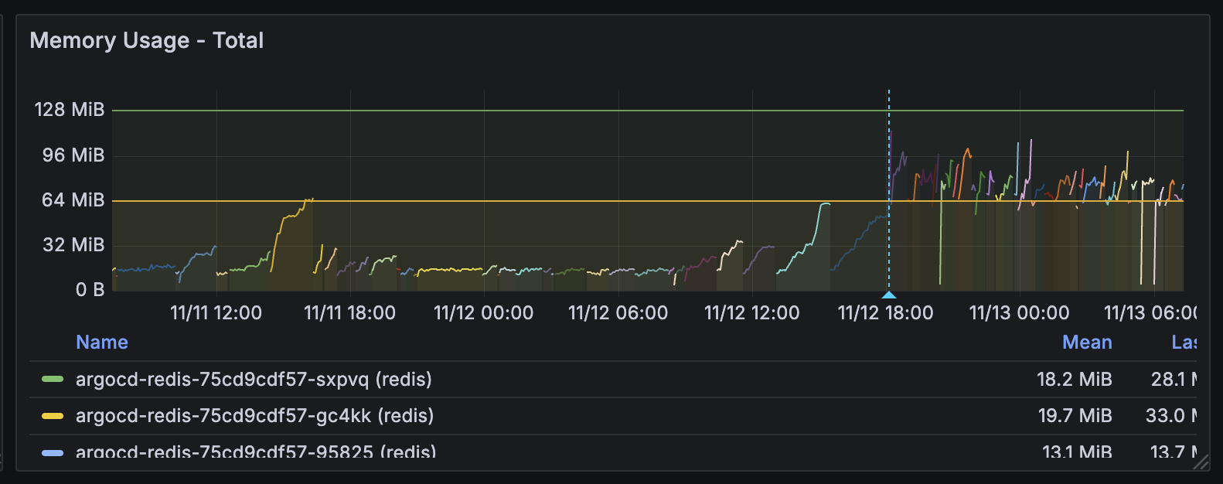This screenshot has height=484, width=1223.
Task: Sort legend by the Last column header
Action: point(1184,342)
